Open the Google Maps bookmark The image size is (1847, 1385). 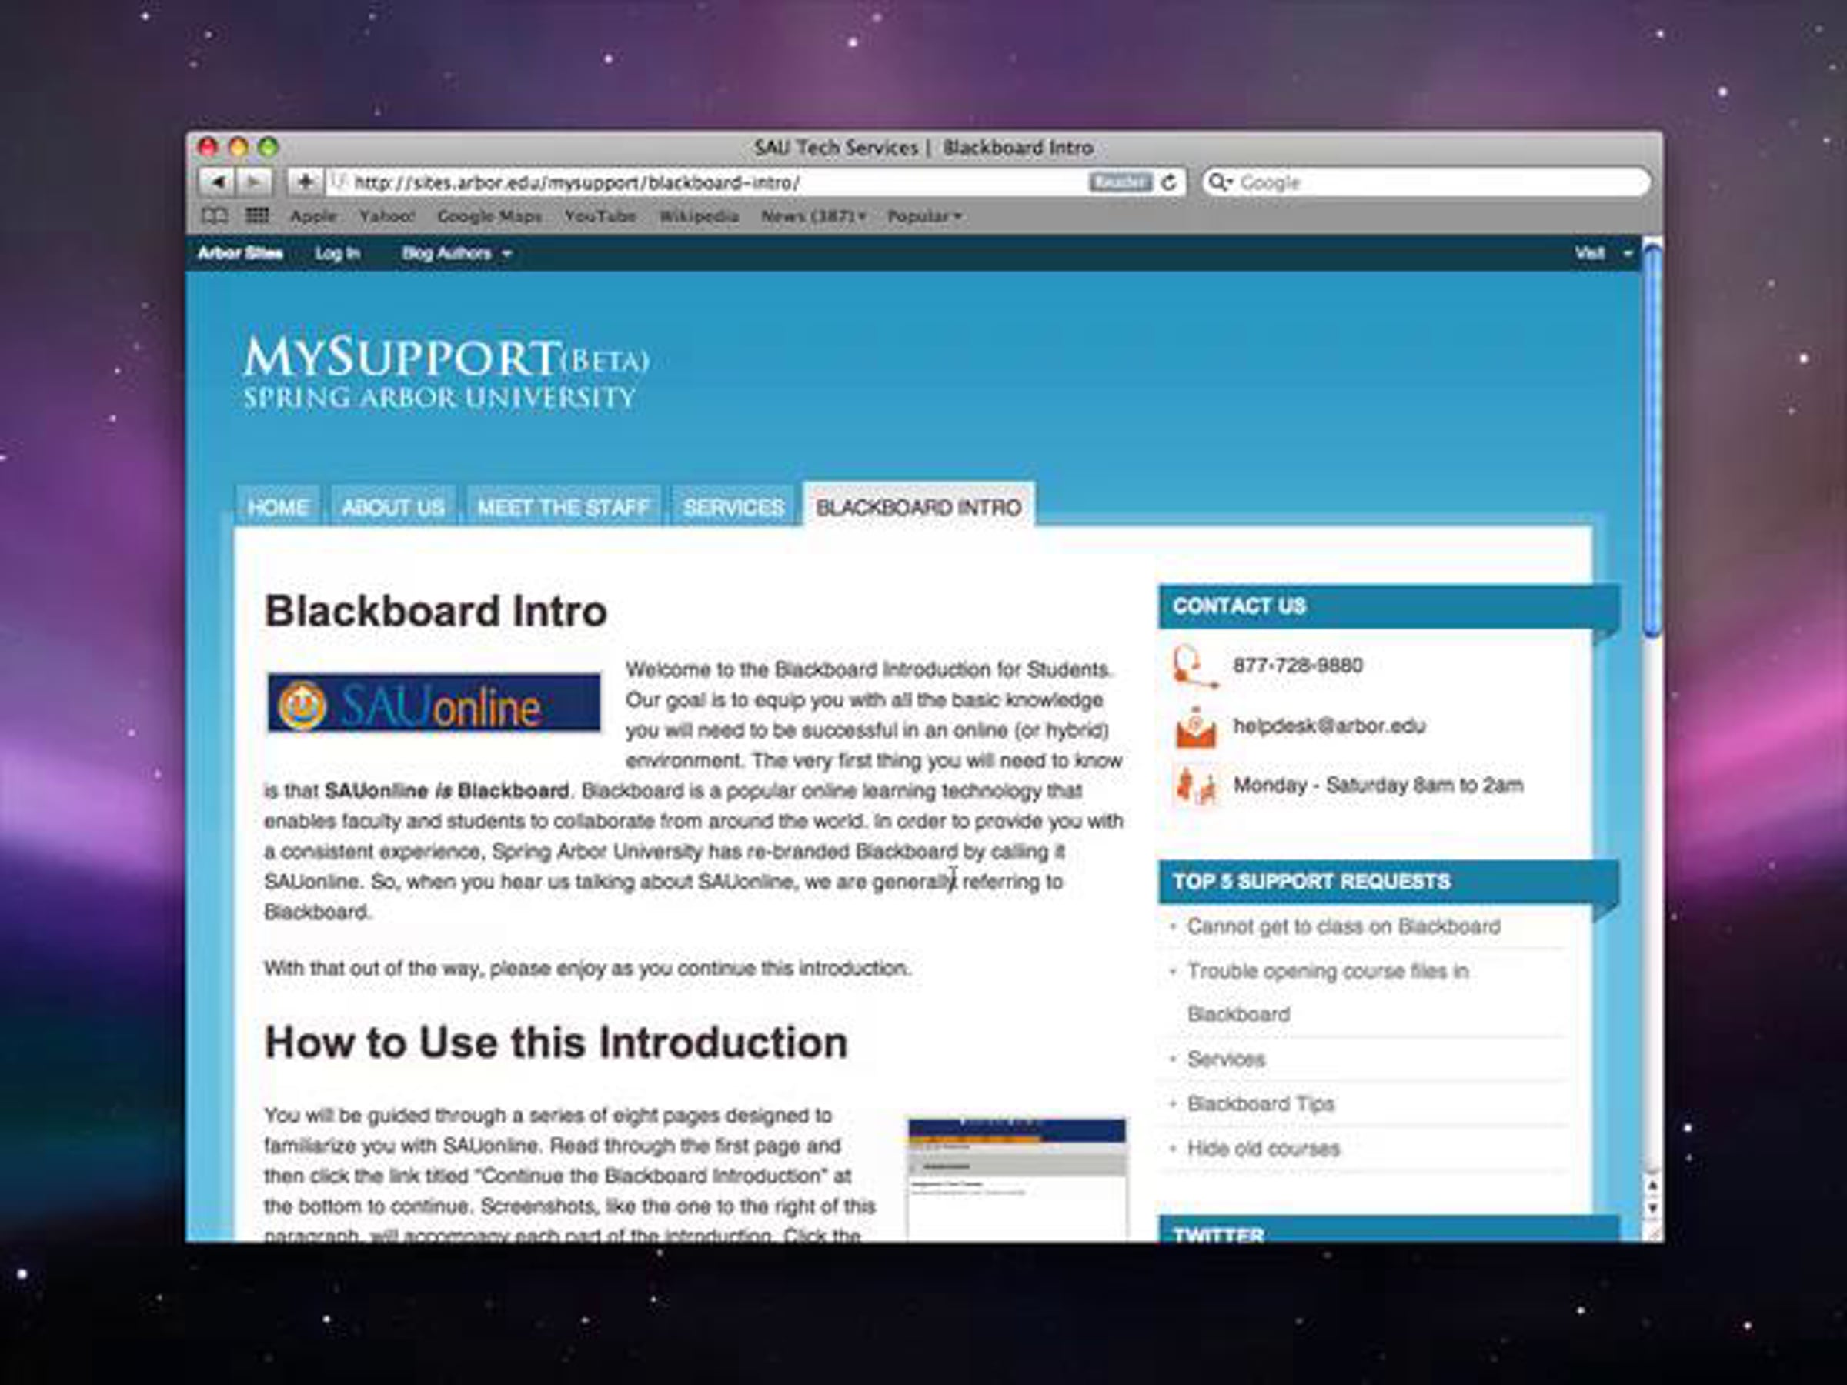point(489,216)
